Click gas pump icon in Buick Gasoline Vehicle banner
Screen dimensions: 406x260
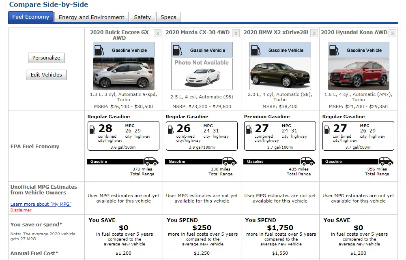pos(99,50)
